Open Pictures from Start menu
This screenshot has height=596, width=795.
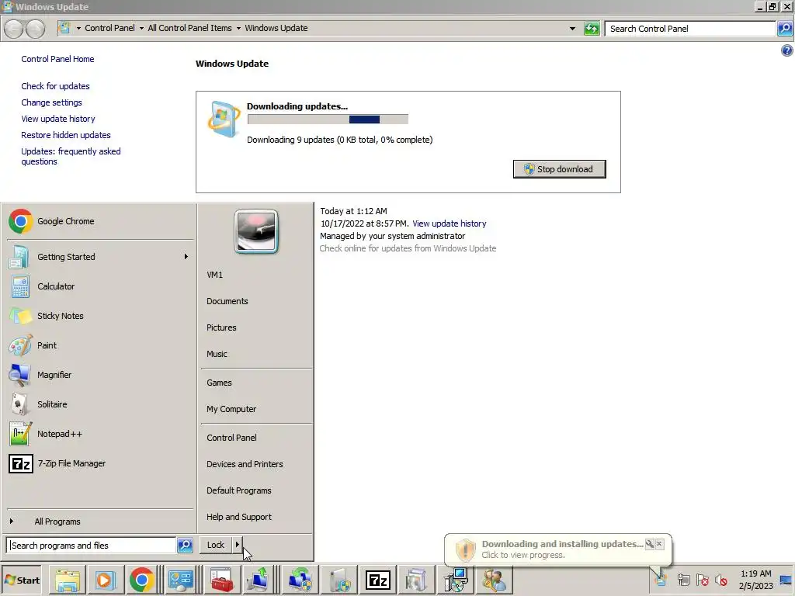256,327
